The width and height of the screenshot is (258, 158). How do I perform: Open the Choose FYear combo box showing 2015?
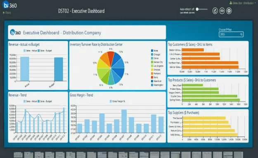tap(231, 34)
